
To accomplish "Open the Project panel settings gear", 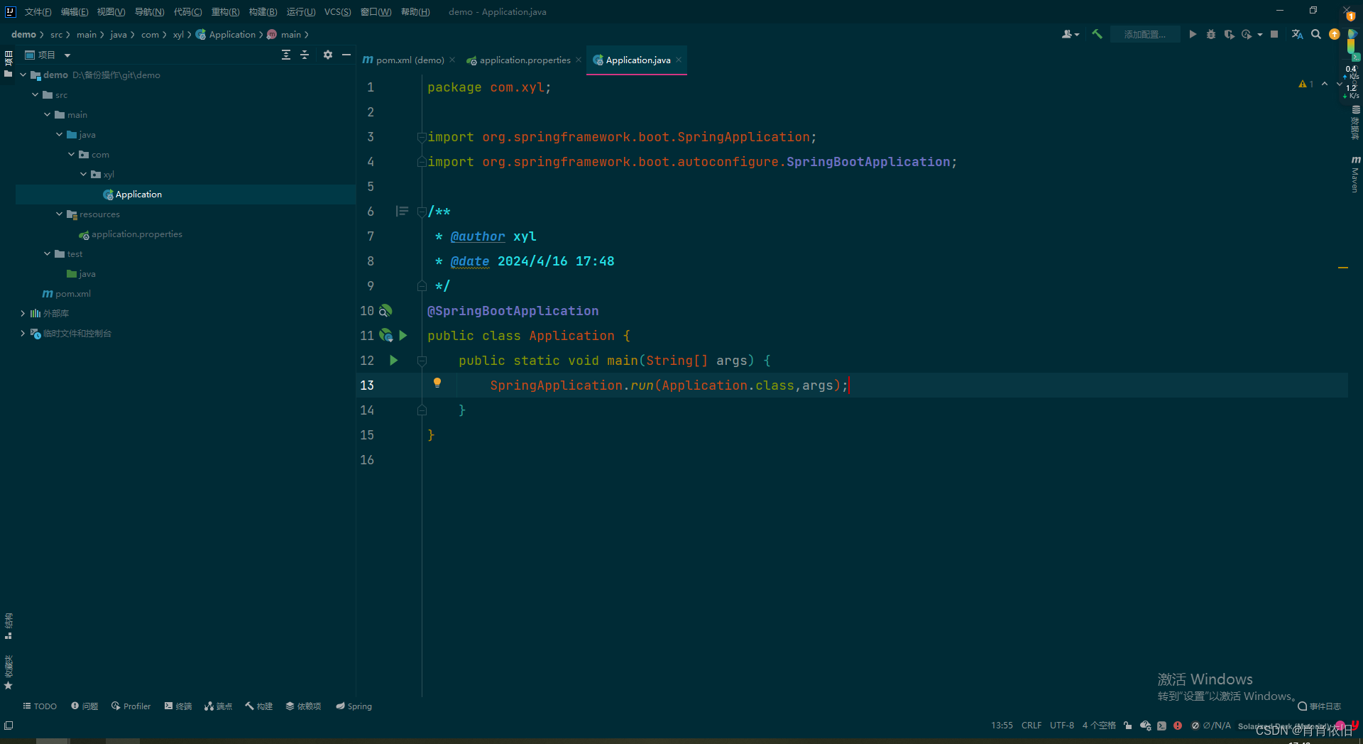I will click(x=327, y=55).
